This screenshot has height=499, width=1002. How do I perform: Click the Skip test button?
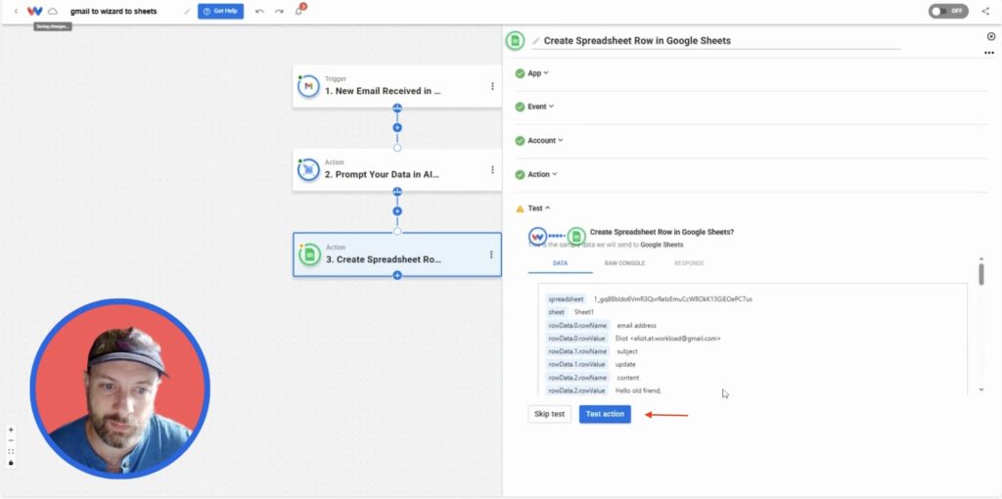550,414
